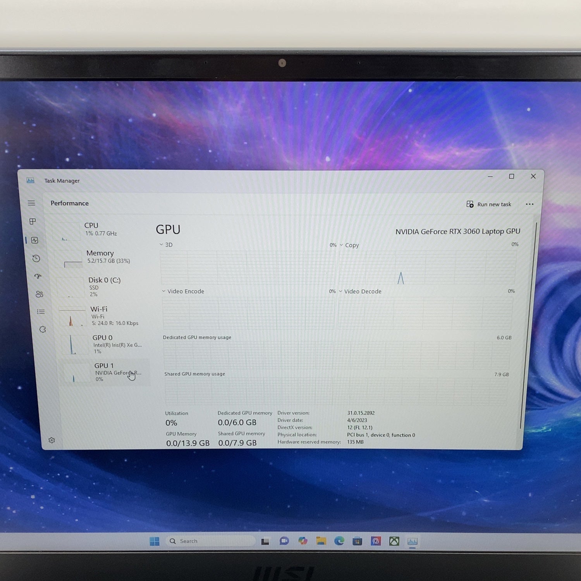Image resolution: width=581 pixels, height=581 pixels.
Task: Open the Chat icon on the taskbar
Action: tap(284, 541)
